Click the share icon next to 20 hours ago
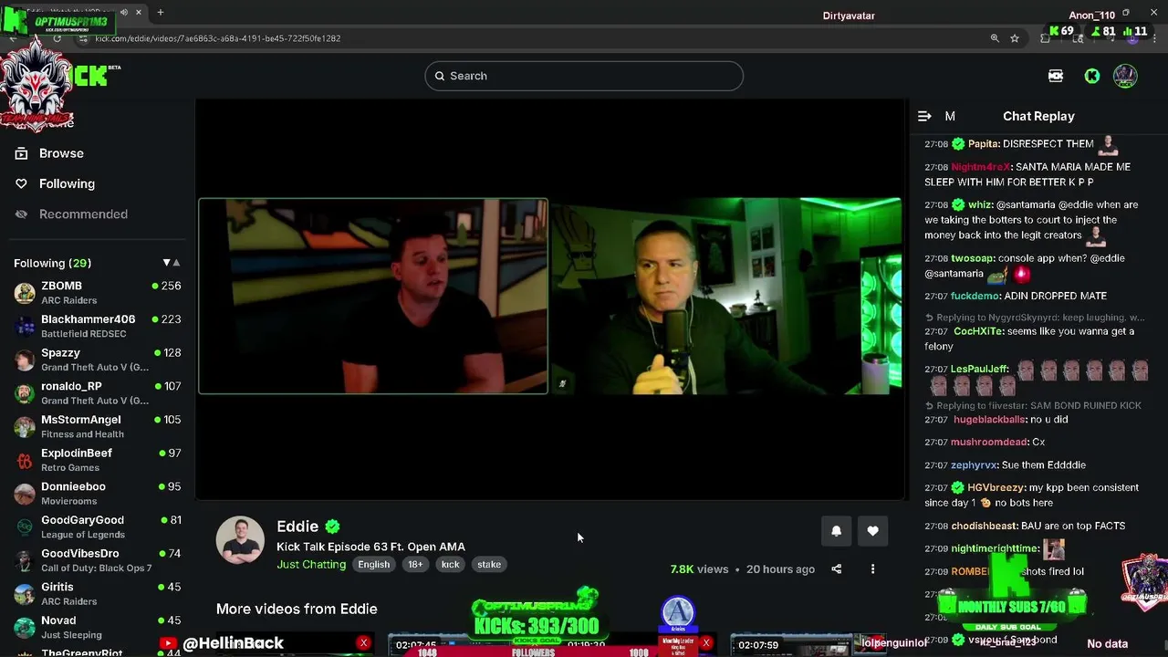1168x657 pixels. [x=836, y=569]
